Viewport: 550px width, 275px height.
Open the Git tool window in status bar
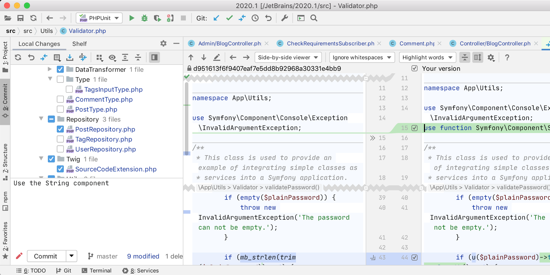tap(64, 271)
